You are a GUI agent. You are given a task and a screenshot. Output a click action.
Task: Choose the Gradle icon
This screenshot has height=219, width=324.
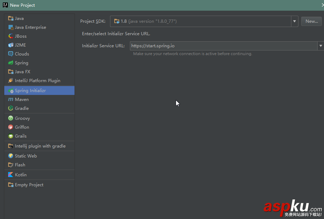[11, 108]
